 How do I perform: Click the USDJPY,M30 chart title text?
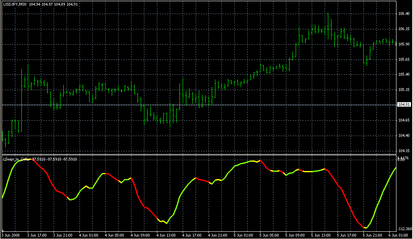(x=15, y=4)
